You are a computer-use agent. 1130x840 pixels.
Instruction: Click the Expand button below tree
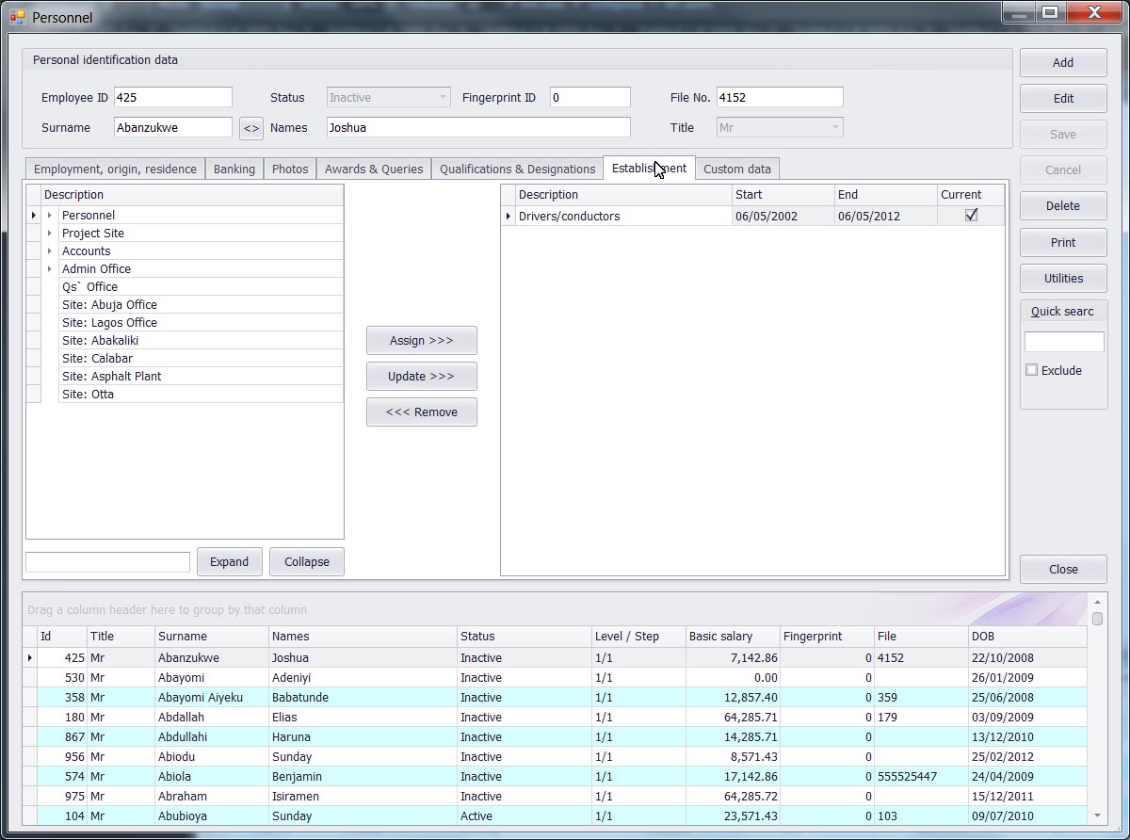pyautogui.click(x=229, y=561)
